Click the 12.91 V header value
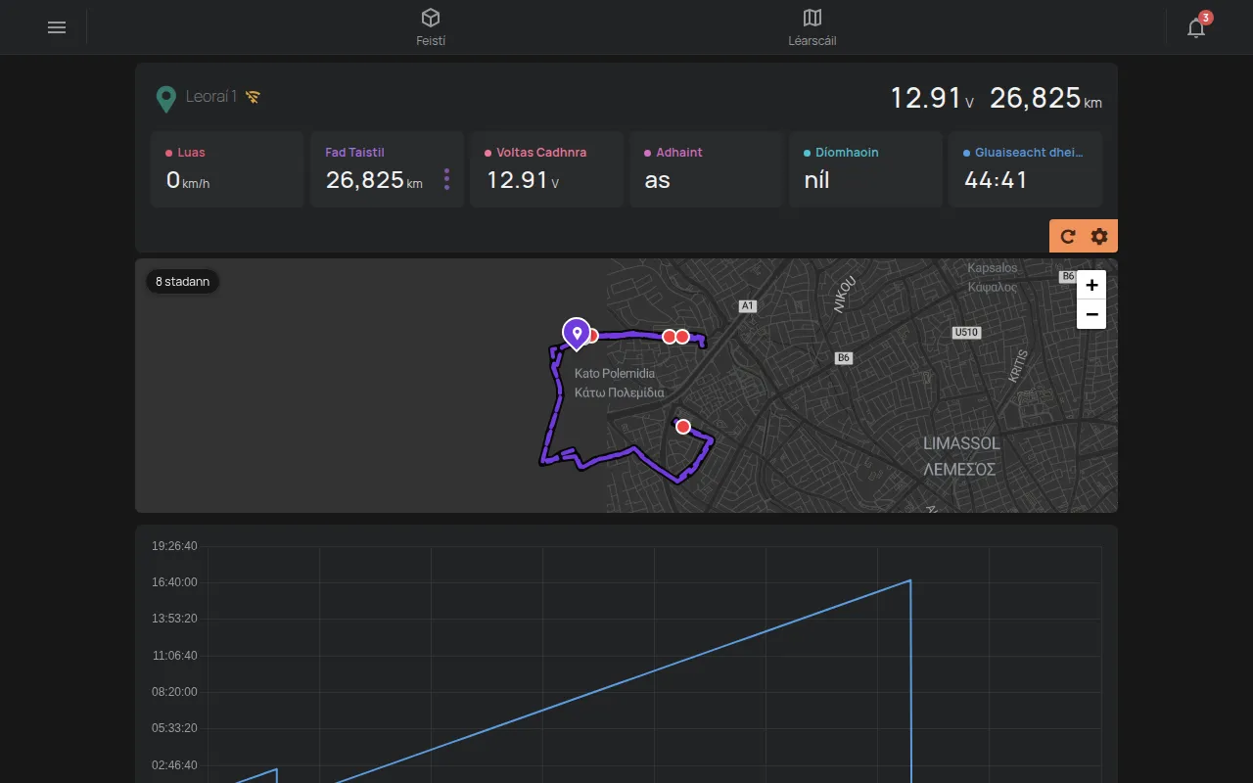Viewport: 1253px width, 783px height. pos(932,98)
